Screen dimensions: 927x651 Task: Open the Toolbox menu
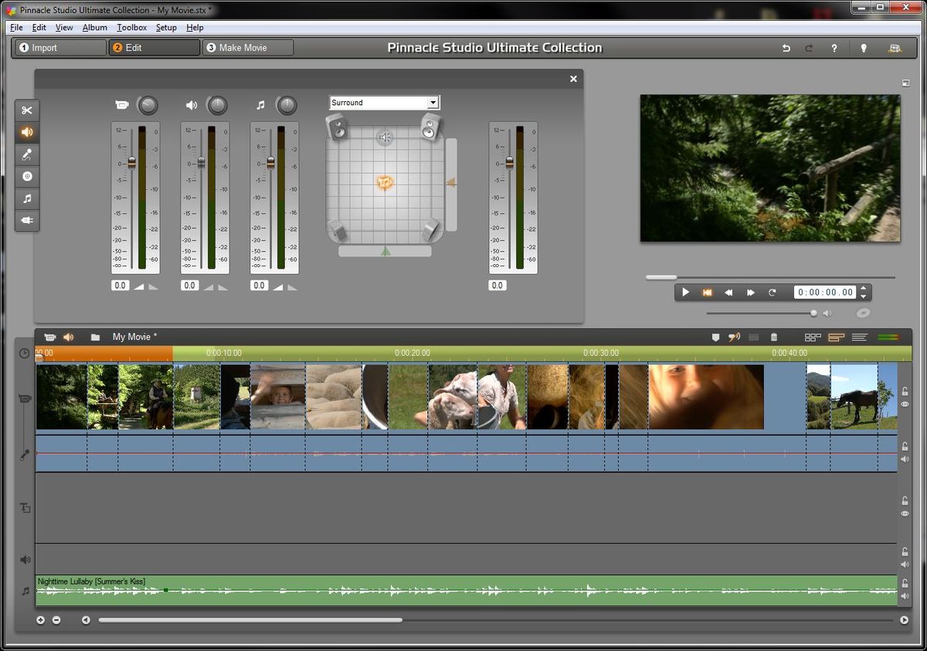pos(131,28)
